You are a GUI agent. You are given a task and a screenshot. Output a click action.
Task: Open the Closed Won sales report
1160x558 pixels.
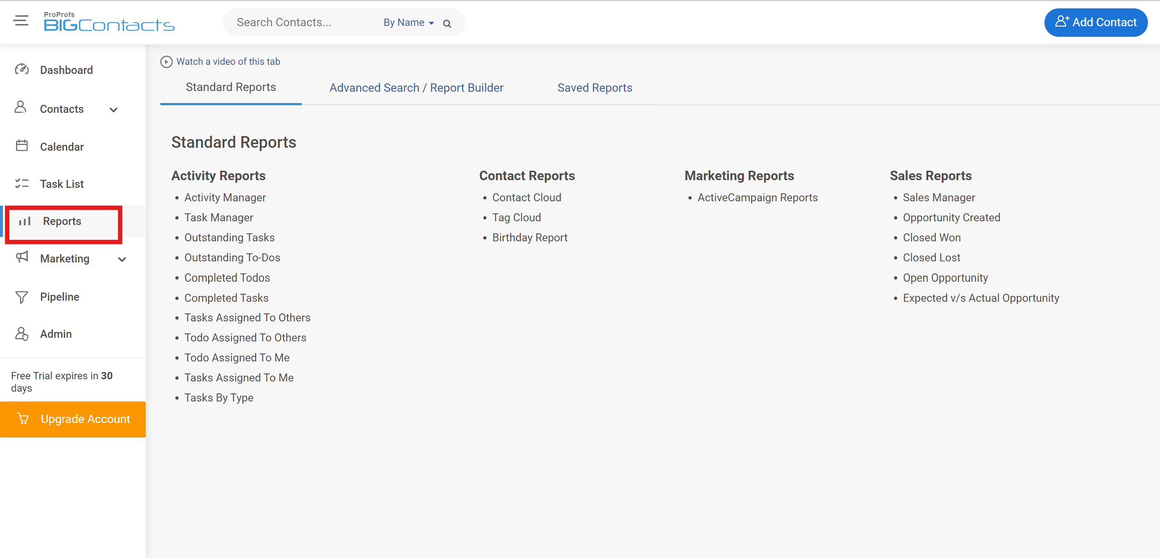pyautogui.click(x=931, y=237)
